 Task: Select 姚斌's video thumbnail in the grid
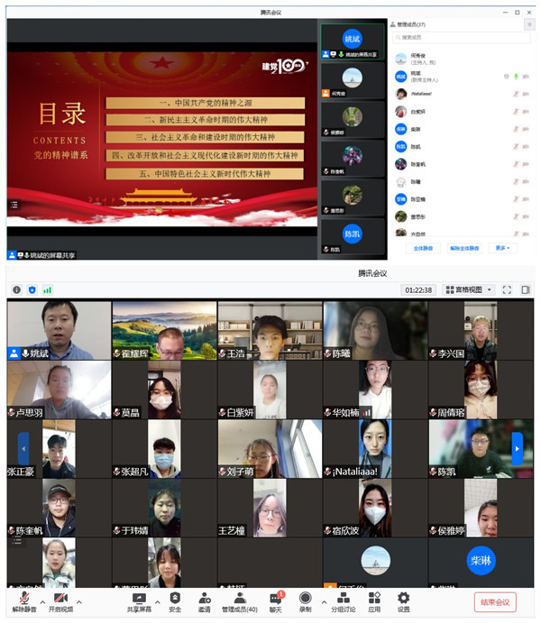(x=59, y=330)
